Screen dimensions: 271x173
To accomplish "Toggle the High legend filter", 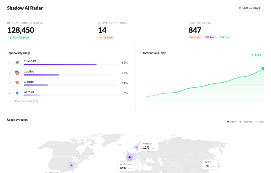I will 232,122.
